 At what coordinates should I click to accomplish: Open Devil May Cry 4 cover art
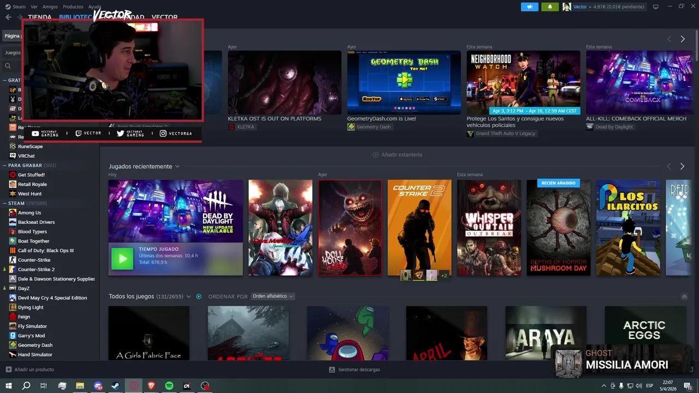coord(280,228)
